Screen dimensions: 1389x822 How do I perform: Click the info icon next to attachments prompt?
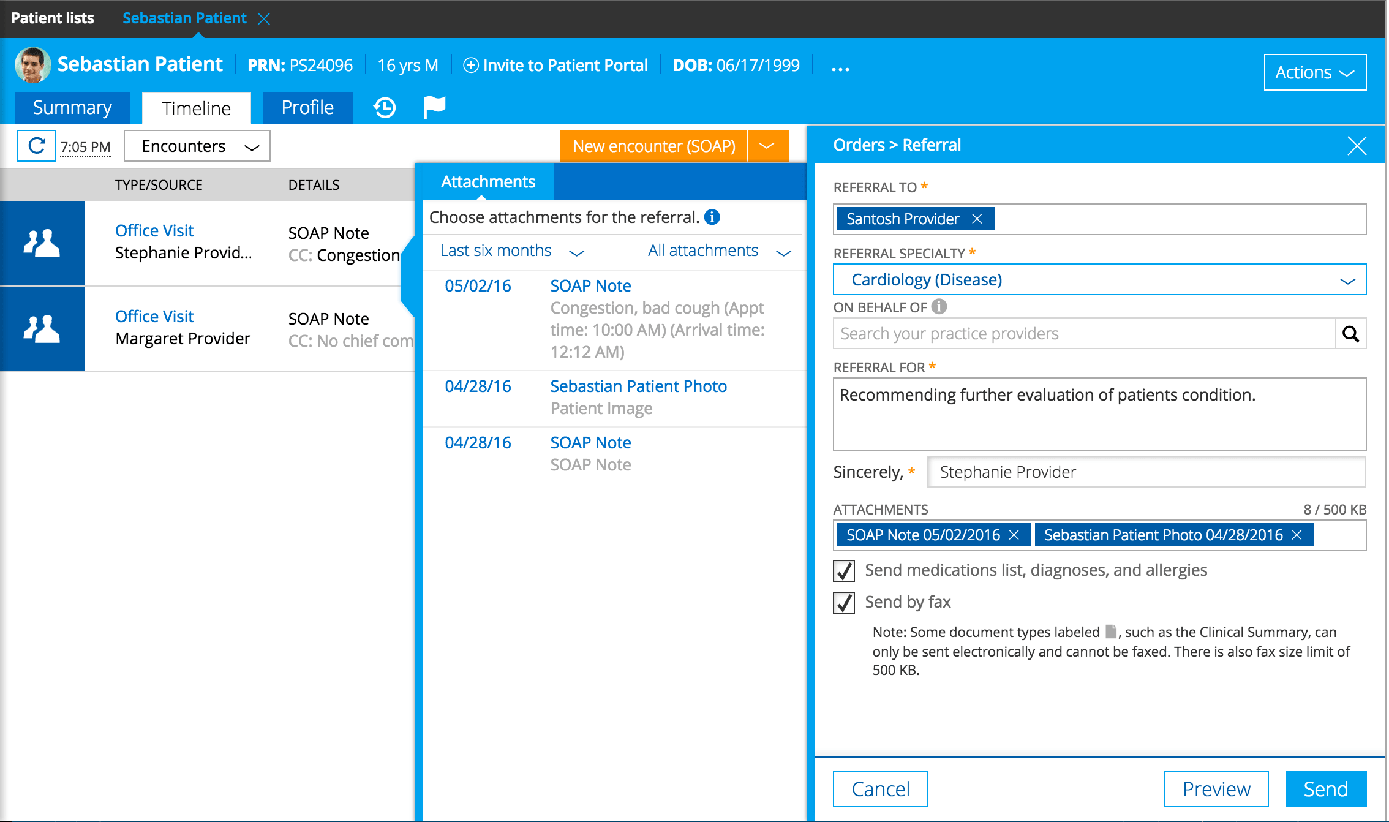(712, 217)
